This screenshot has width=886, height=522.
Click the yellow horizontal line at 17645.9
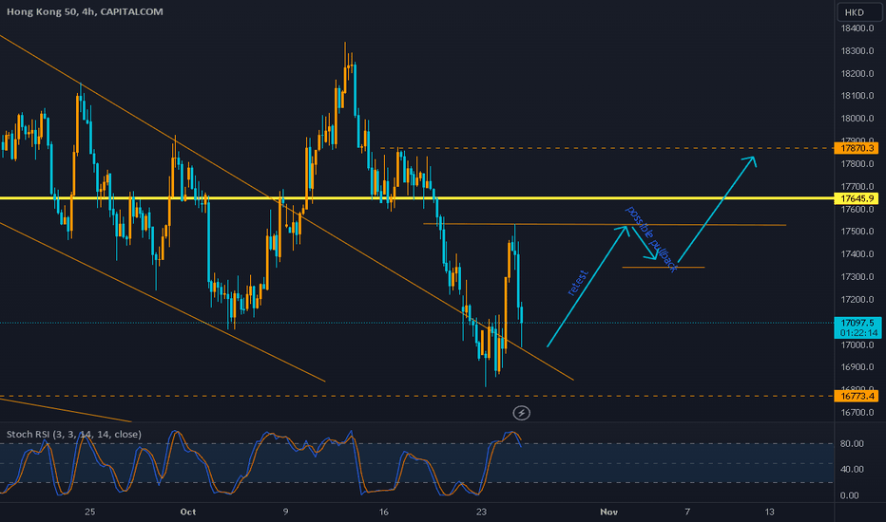(x=417, y=198)
